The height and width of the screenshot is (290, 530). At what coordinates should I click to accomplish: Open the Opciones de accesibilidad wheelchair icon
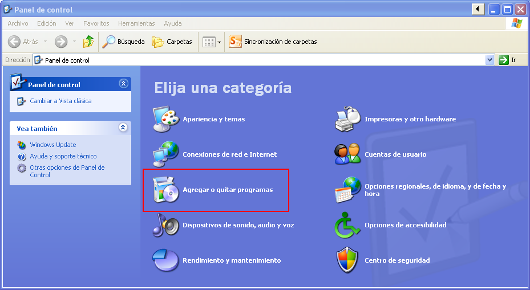(347, 225)
